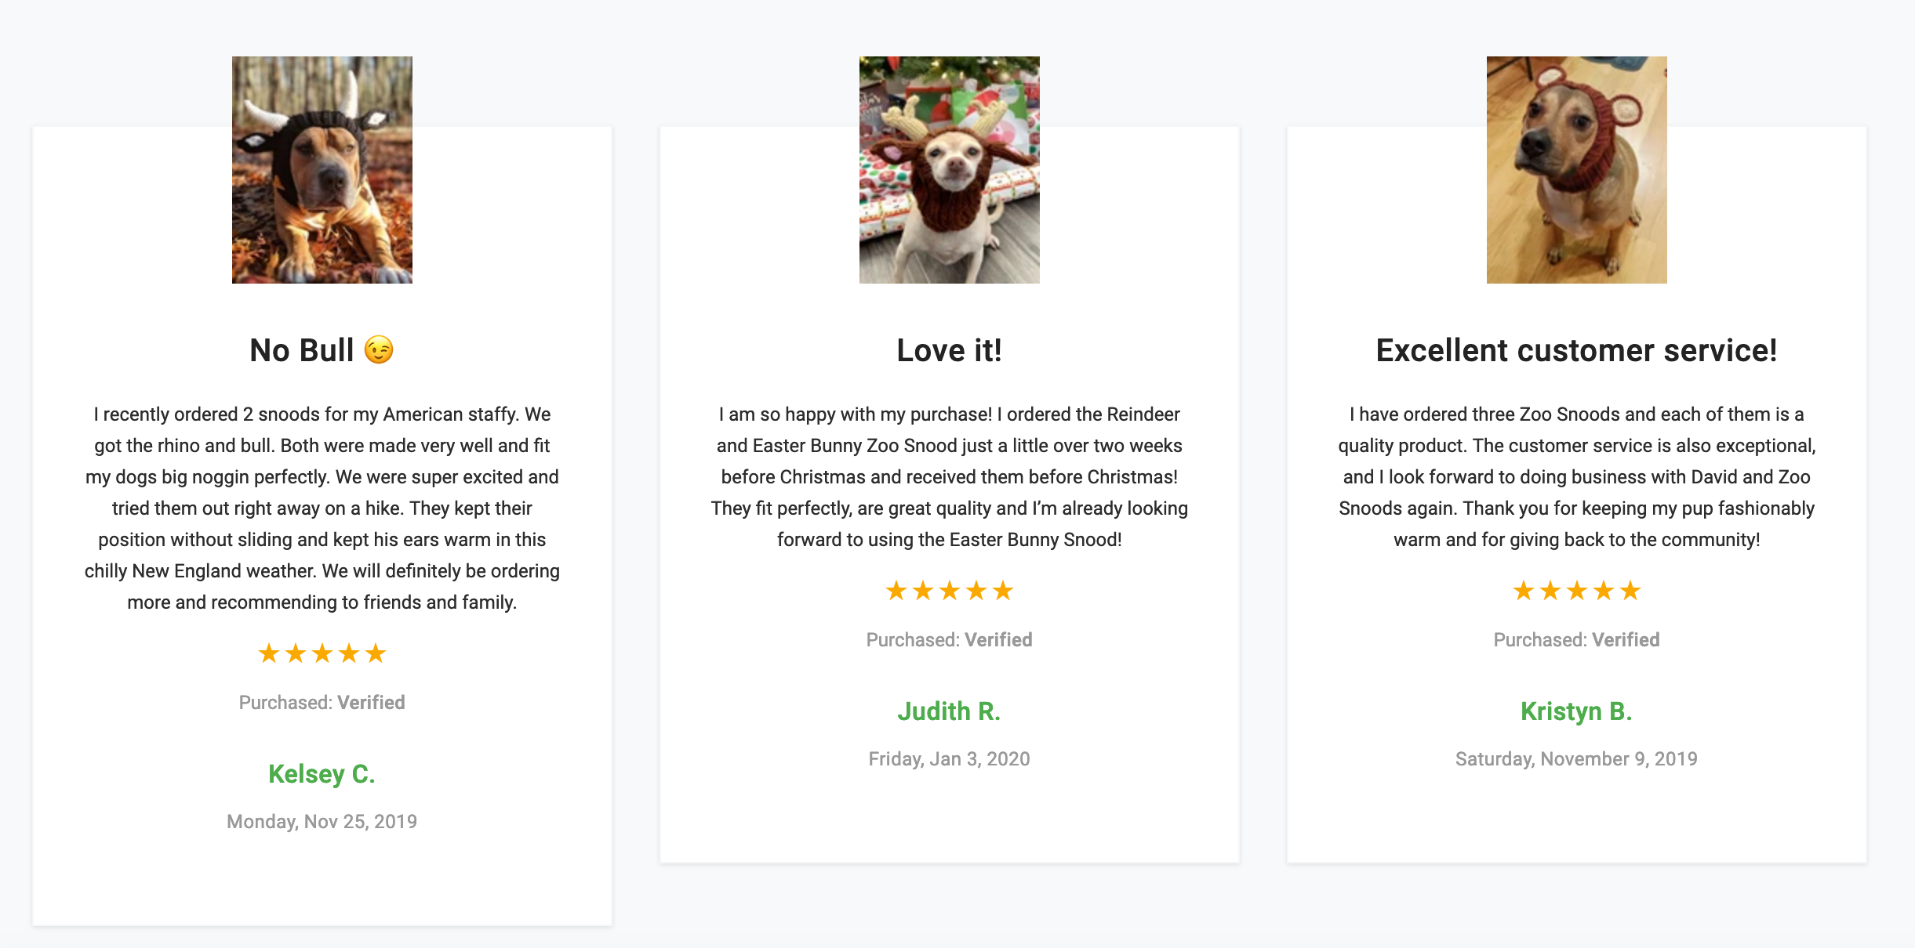Click the Saturday, November 9, 2019 date

1576,758
